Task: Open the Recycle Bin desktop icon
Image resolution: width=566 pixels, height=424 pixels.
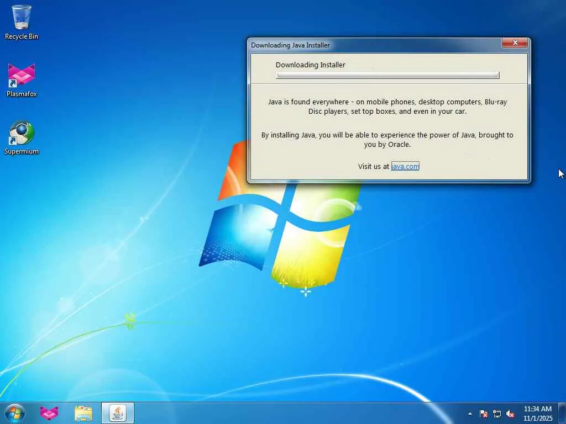Action: point(22,22)
